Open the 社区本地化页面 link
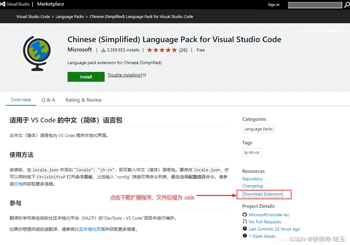 pos(90,229)
